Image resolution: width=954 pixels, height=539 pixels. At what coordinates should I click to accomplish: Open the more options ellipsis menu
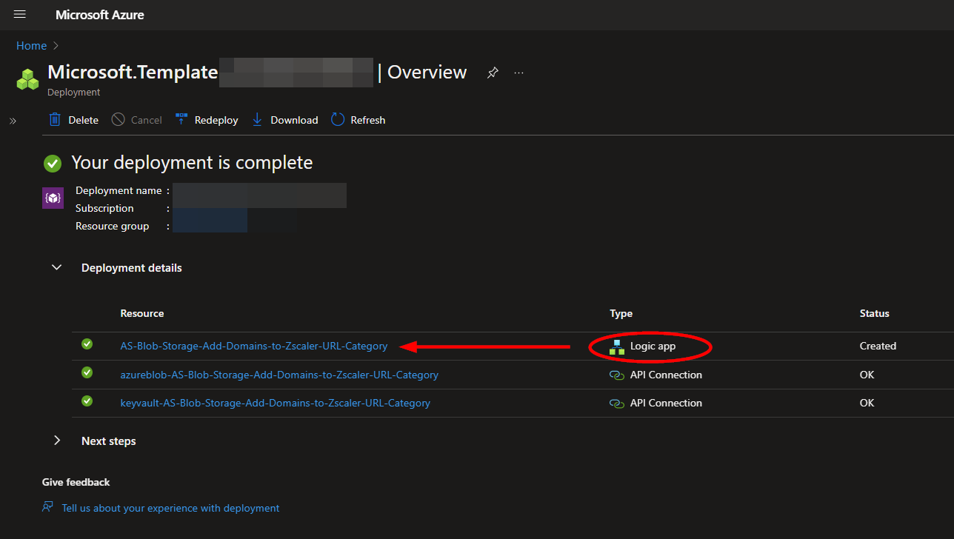coord(518,73)
